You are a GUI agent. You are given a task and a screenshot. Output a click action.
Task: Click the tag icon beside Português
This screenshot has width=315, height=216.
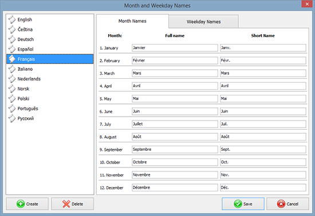[x=12, y=109]
